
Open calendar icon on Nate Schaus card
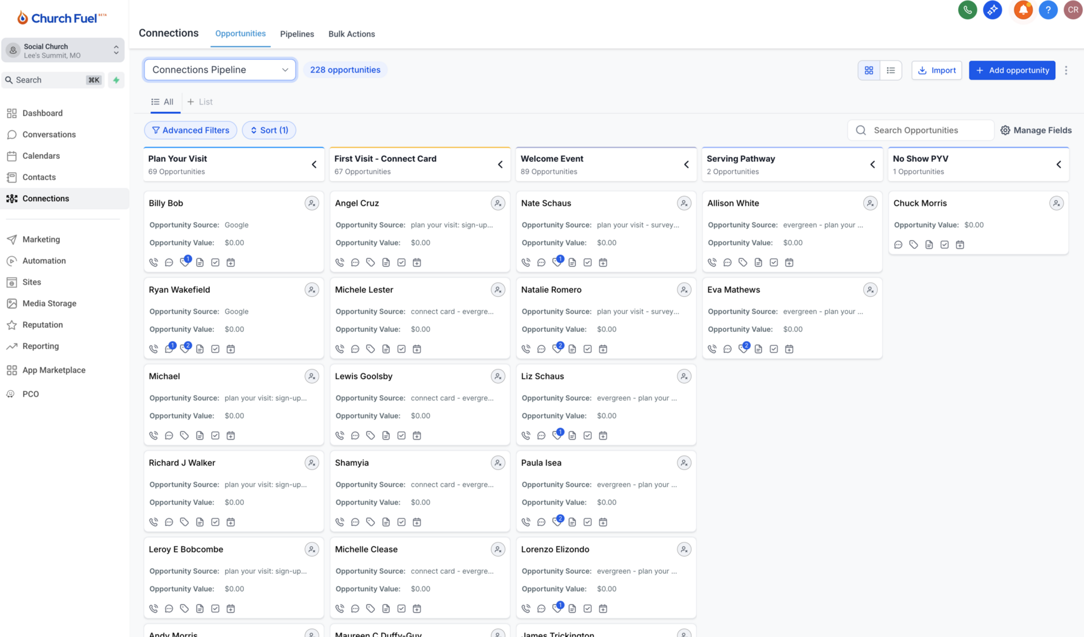coord(603,262)
